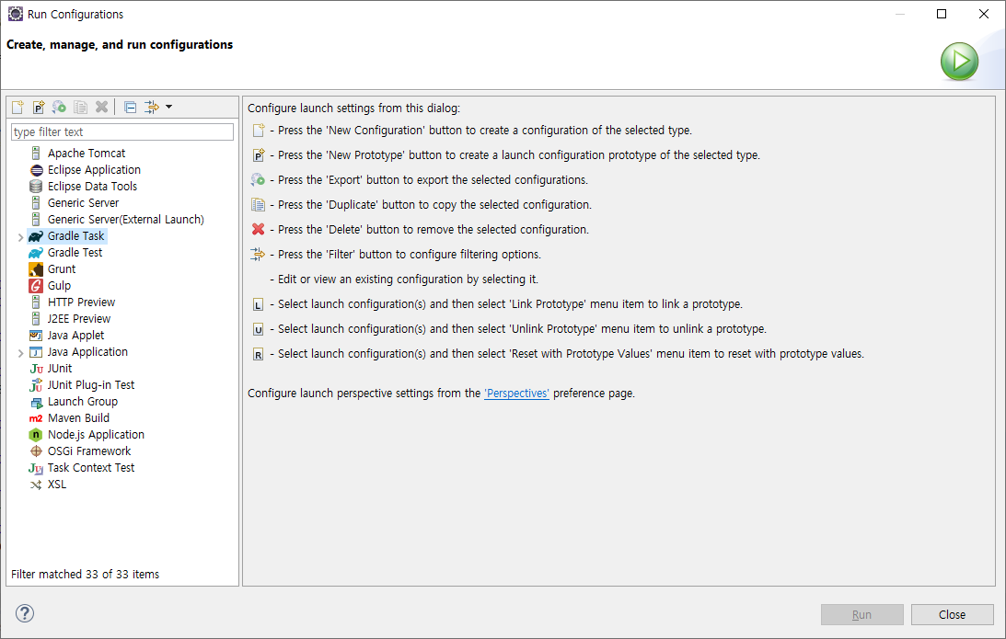Select Launch Group entry
This screenshot has height=639, width=1006.
[x=83, y=402]
